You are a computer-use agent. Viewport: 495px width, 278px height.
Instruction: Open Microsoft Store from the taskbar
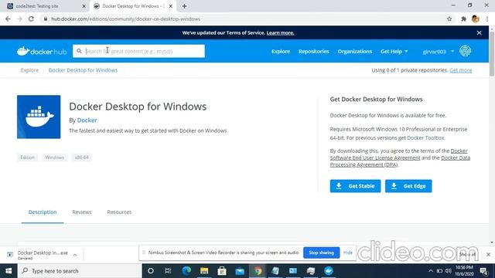[x=222, y=271]
